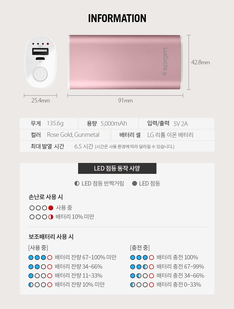
Task: Click the 91mm length dimension label
Action: (125, 101)
